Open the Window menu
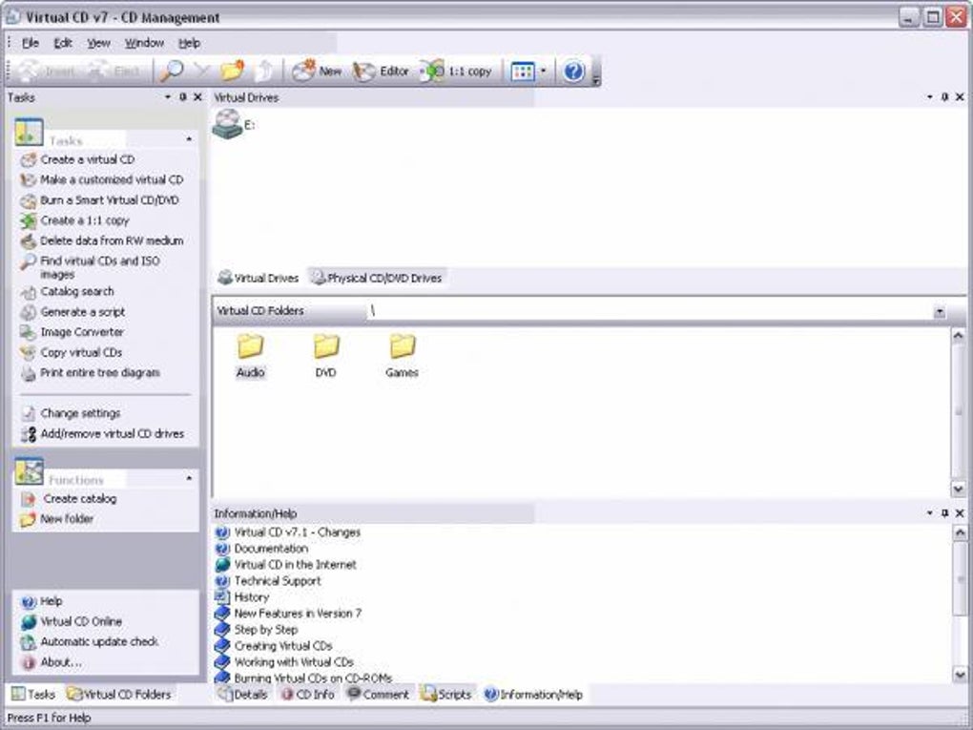973x730 pixels. coord(144,43)
